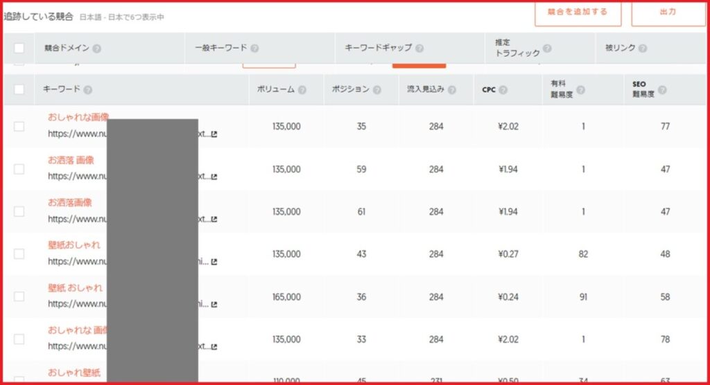The image size is (710, 385).
Task: Click help icon next to 被リンク
Action: (x=643, y=48)
